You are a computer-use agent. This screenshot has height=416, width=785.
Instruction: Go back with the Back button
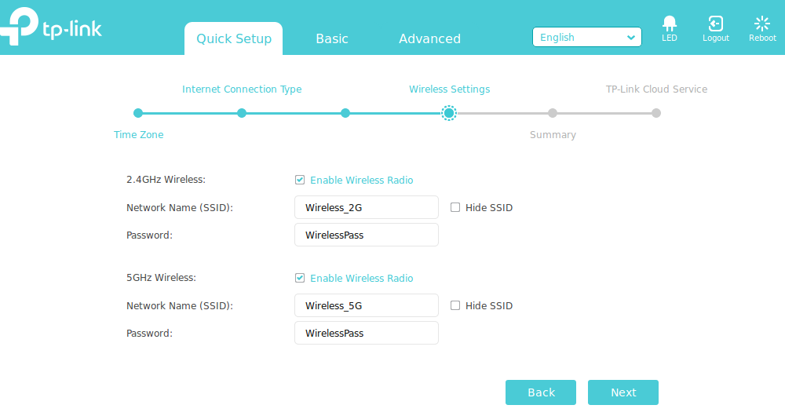540,392
